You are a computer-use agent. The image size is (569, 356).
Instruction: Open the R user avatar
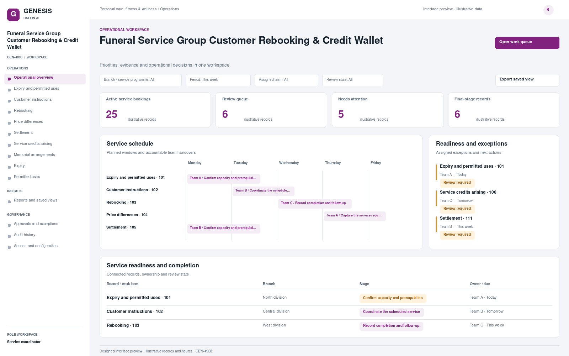(x=548, y=10)
